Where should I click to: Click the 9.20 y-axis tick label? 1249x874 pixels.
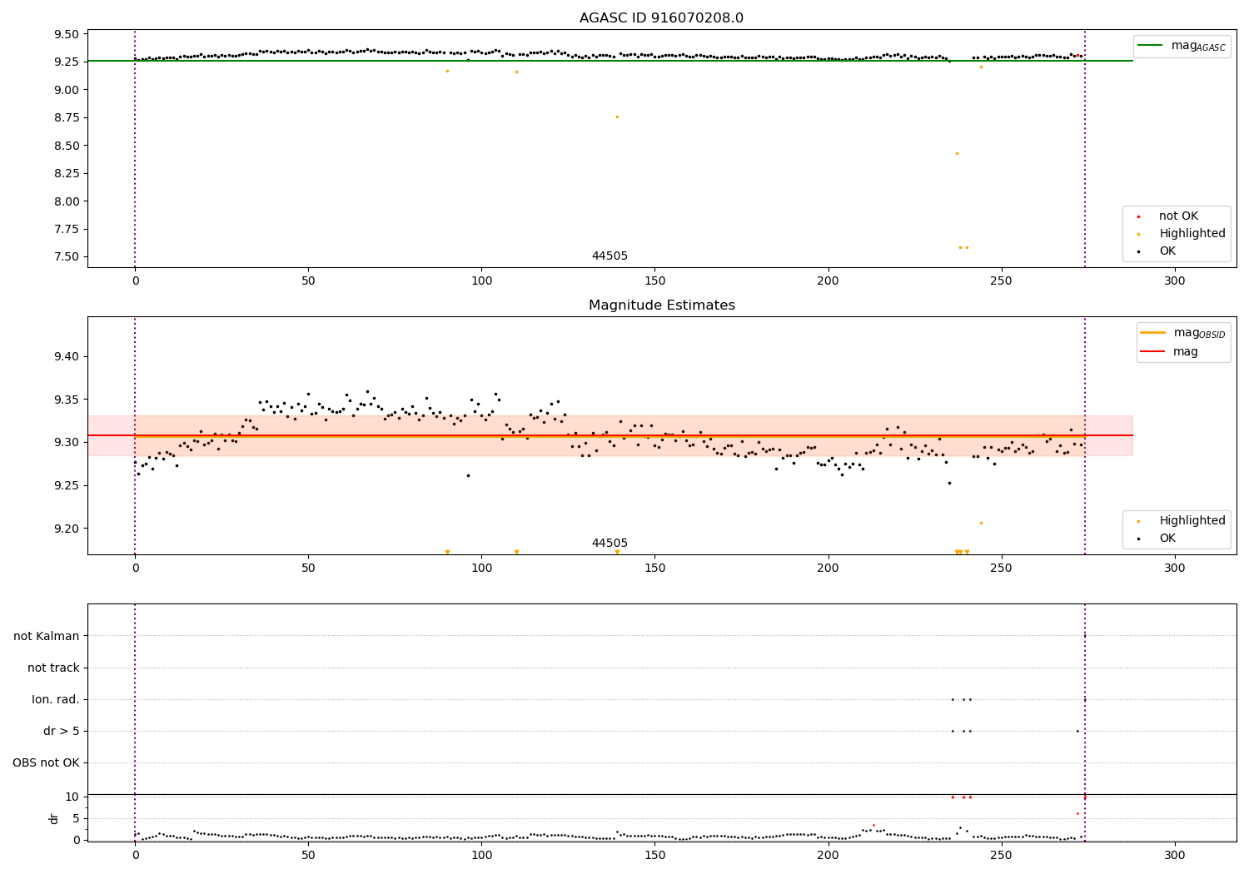(x=67, y=529)
